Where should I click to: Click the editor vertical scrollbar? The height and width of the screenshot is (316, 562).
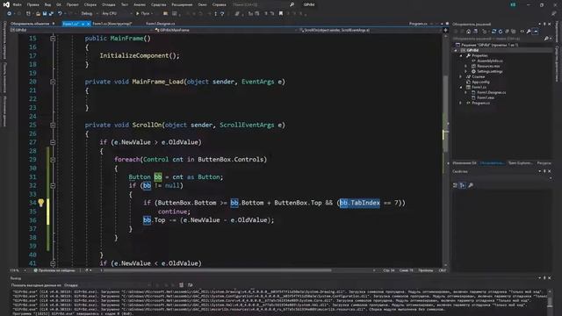click(445, 150)
